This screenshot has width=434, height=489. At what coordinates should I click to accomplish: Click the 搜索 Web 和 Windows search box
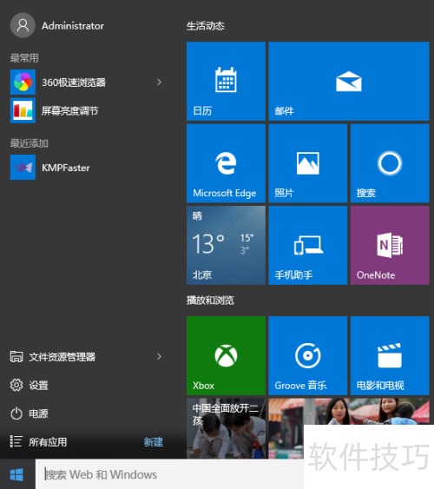coord(169,474)
